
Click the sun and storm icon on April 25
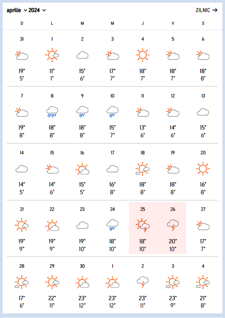(x=142, y=225)
